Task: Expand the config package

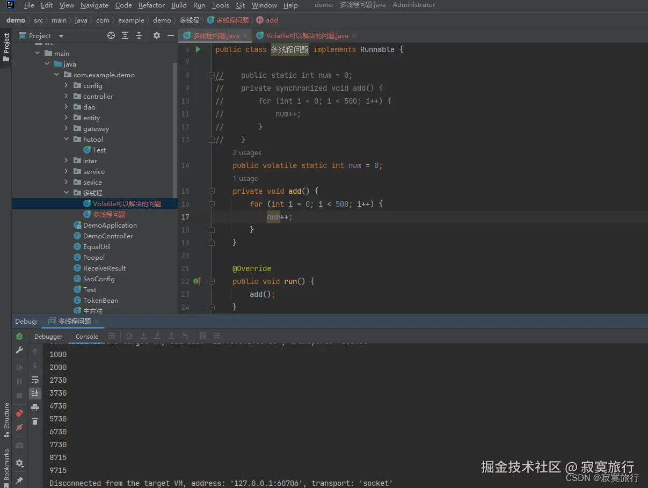Action: 67,85
